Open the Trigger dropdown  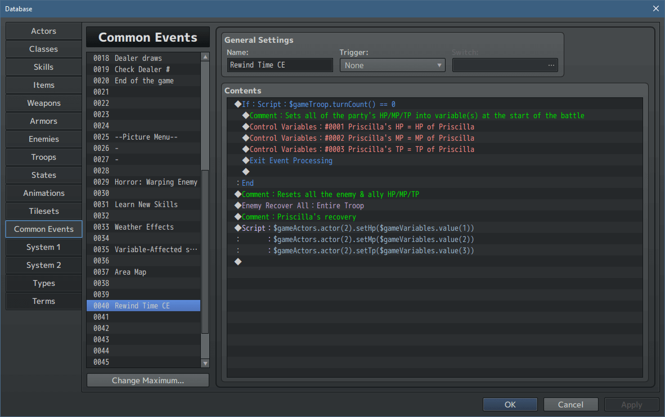coord(392,65)
